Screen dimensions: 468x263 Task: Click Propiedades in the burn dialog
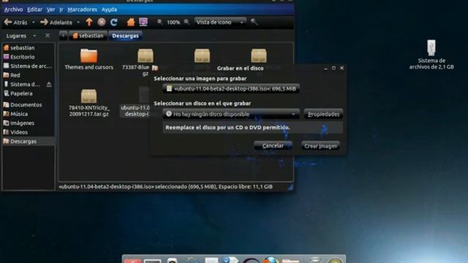coord(323,114)
